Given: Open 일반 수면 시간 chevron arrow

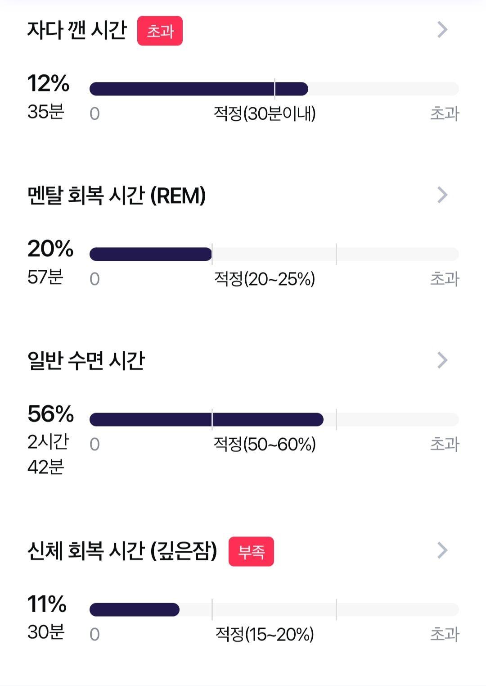Looking at the screenshot, I should (442, 360).
